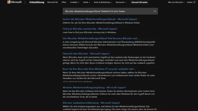The height and width of the screenshot is (111, 198).
Task: Click 'Learn how to find your BitLocker' description
Action: pyautogui.click(x=89, y=32)
